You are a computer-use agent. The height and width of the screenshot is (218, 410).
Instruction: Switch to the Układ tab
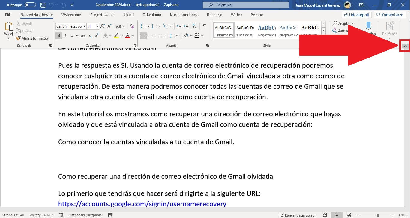[x=129, y=15]
